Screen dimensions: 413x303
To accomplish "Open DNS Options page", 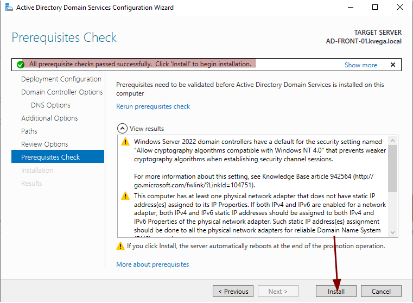I will (x=50, y=105).
